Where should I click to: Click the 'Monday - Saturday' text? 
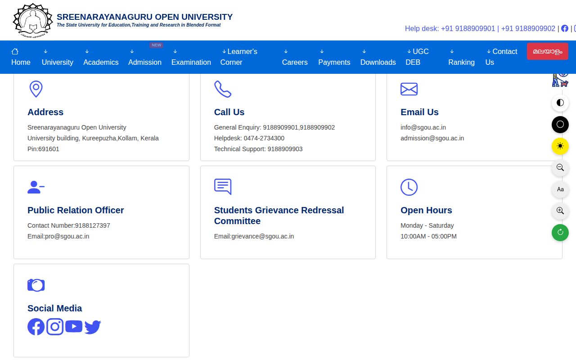(x=427, y=225)
